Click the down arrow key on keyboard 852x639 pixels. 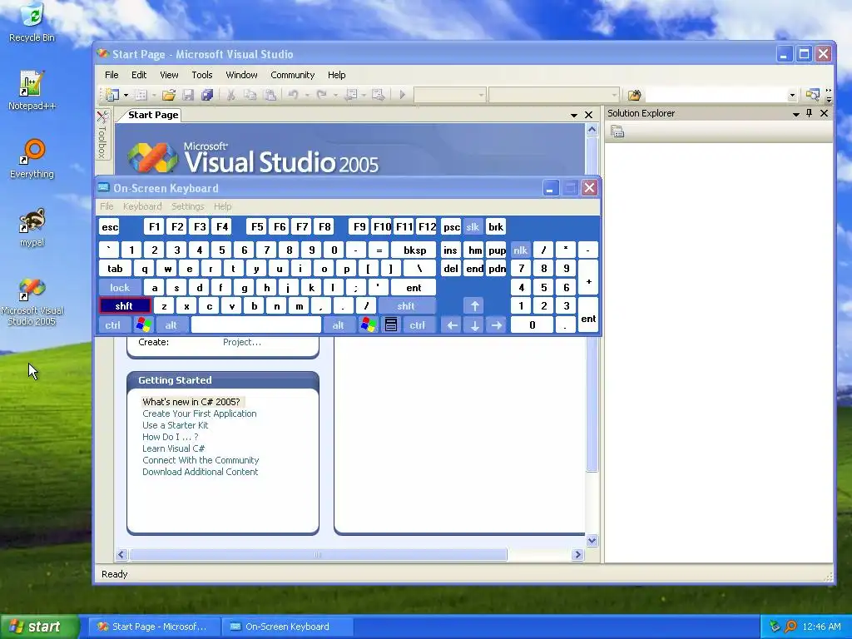[474, 325]
